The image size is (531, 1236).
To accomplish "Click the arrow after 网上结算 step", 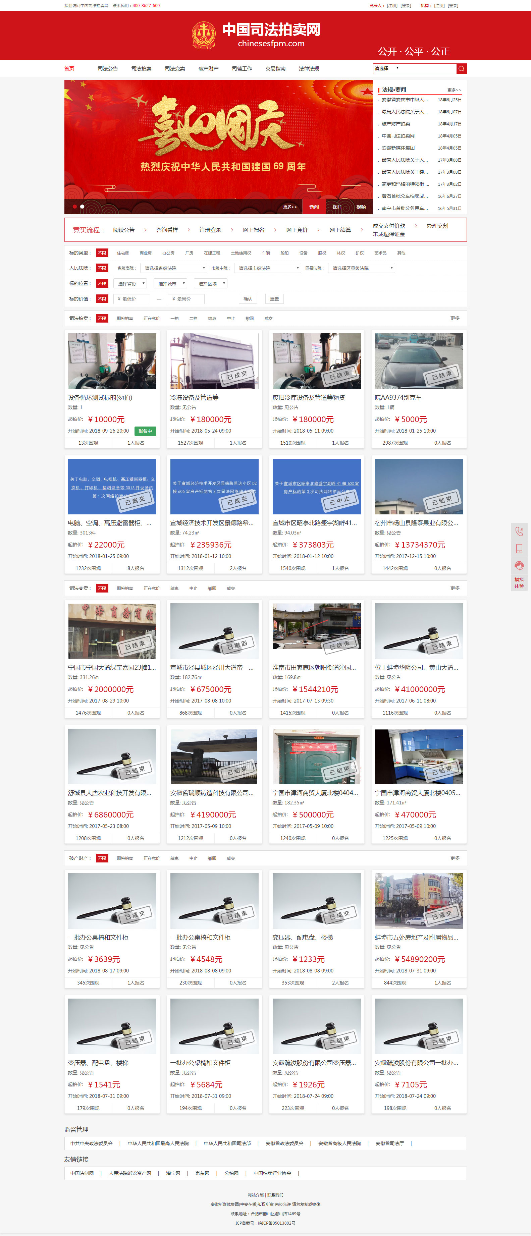I will click(362, 230).
